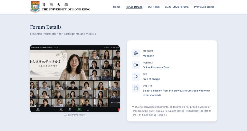This screenshot has width=247, height=131.
Task: Click the 'Online Forum via Zoom' text
Action: coord(156,67)
